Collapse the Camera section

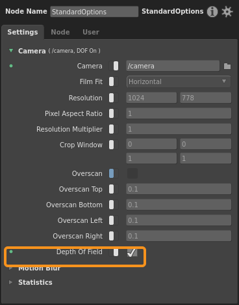click(11, 51)
